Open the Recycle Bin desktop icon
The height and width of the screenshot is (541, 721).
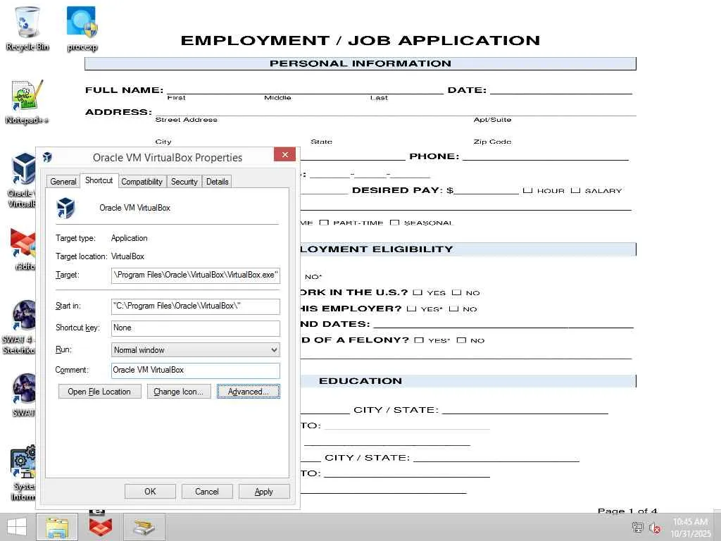click(27, 27)
